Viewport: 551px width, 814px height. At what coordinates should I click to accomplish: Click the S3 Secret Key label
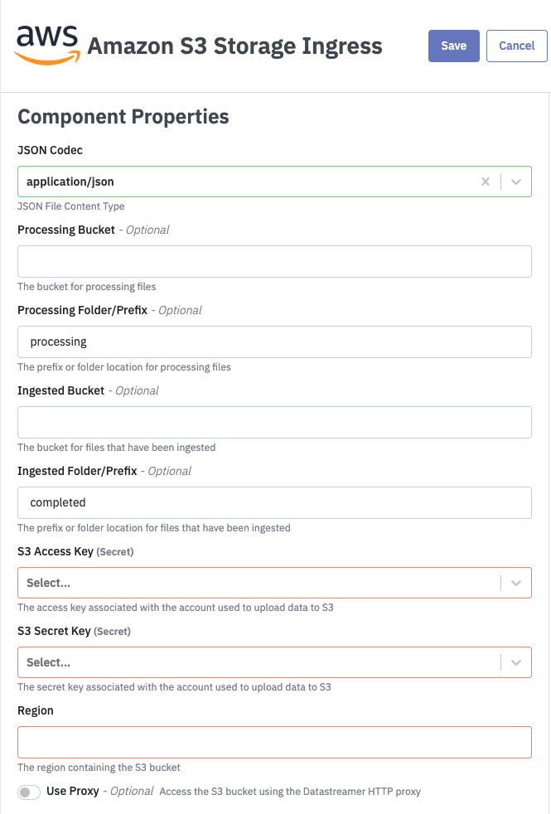point(54,631)
